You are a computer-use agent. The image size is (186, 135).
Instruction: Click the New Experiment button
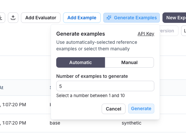point(174,18)
